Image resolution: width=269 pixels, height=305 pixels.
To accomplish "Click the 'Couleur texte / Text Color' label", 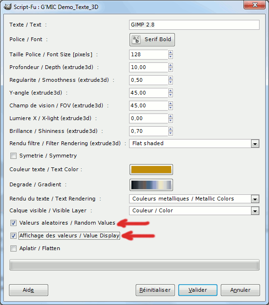I will click(x=44, y=169).
